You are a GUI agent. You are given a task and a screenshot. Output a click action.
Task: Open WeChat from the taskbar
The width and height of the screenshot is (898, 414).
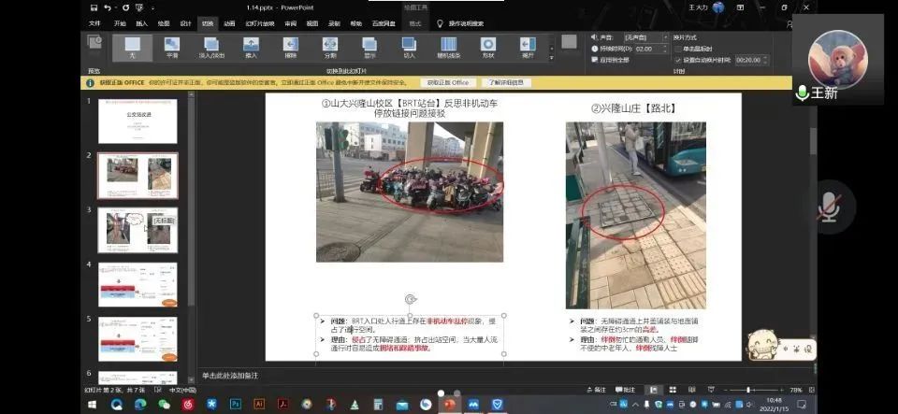tap(165, 405)
